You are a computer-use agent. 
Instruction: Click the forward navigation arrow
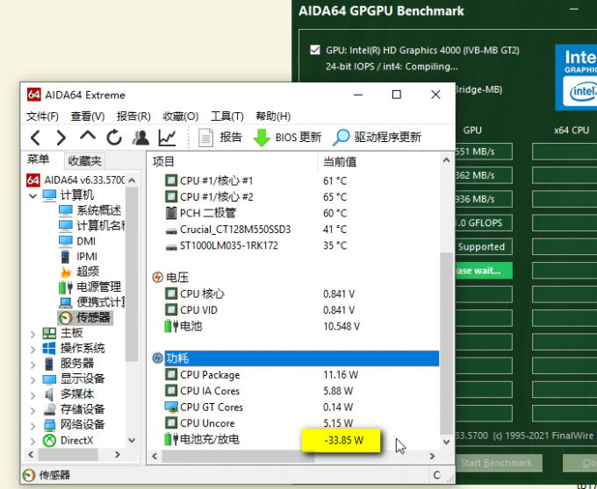[x=61, y=138]
